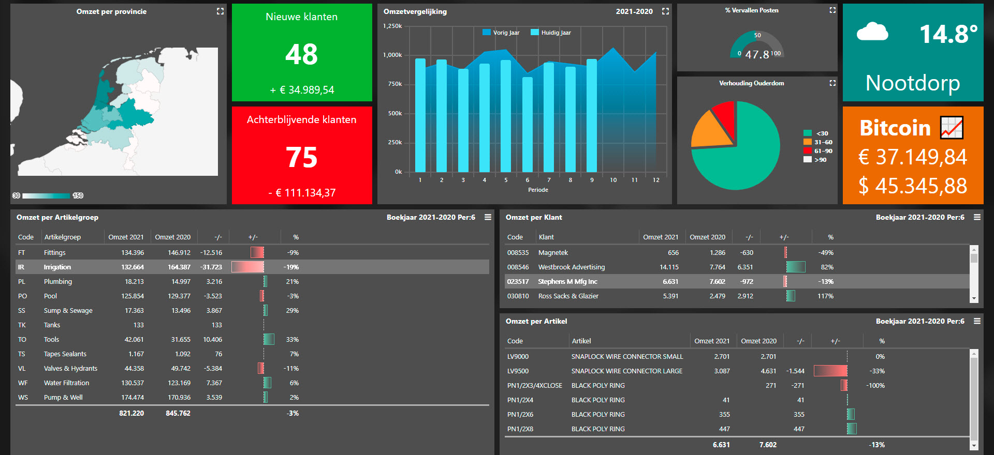Click the Nieuwe klanten green tile
Viewport: 994px width, 455px height.
(302, 53)
